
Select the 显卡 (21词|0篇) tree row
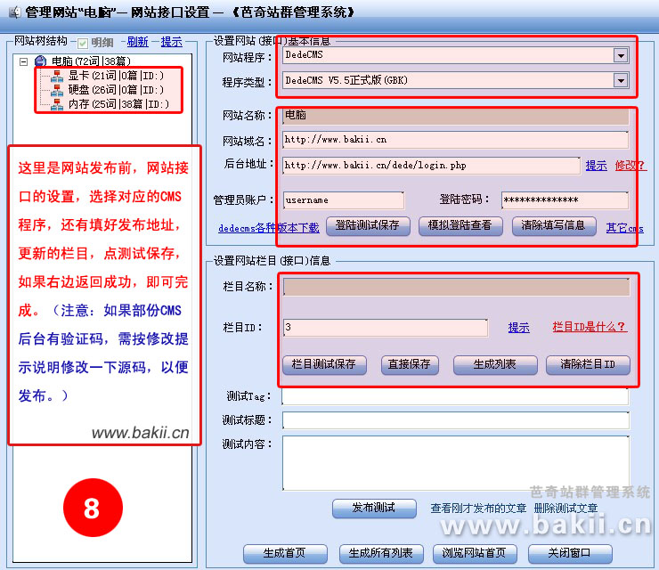[x=116, y=76]
